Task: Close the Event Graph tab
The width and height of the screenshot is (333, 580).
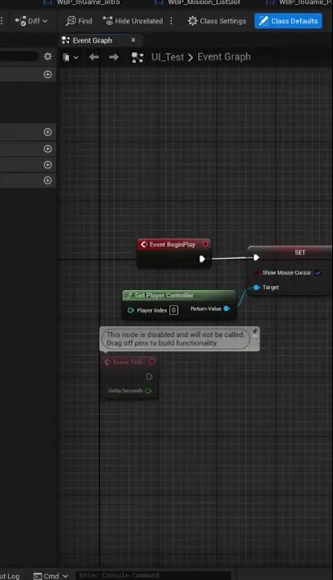Action: (134, 40)
